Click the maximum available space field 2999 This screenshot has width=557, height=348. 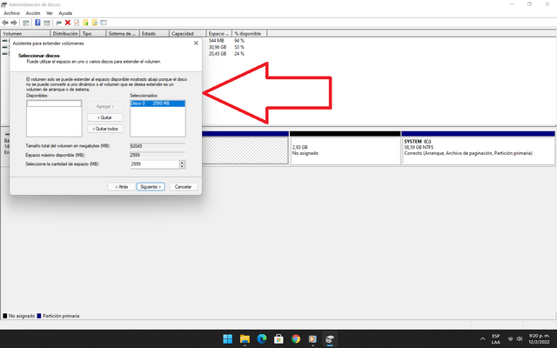point(158,155)
